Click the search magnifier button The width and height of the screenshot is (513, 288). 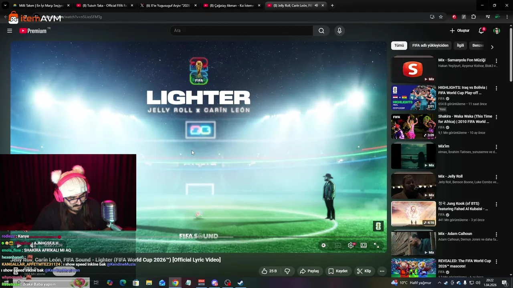[x=321, y=31]
